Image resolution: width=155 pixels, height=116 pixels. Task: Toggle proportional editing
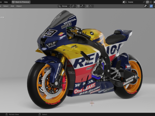tap(87, 6)
